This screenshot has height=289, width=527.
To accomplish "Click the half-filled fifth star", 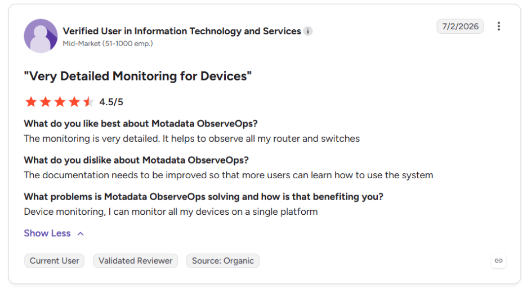I will (x=88, y=102).
